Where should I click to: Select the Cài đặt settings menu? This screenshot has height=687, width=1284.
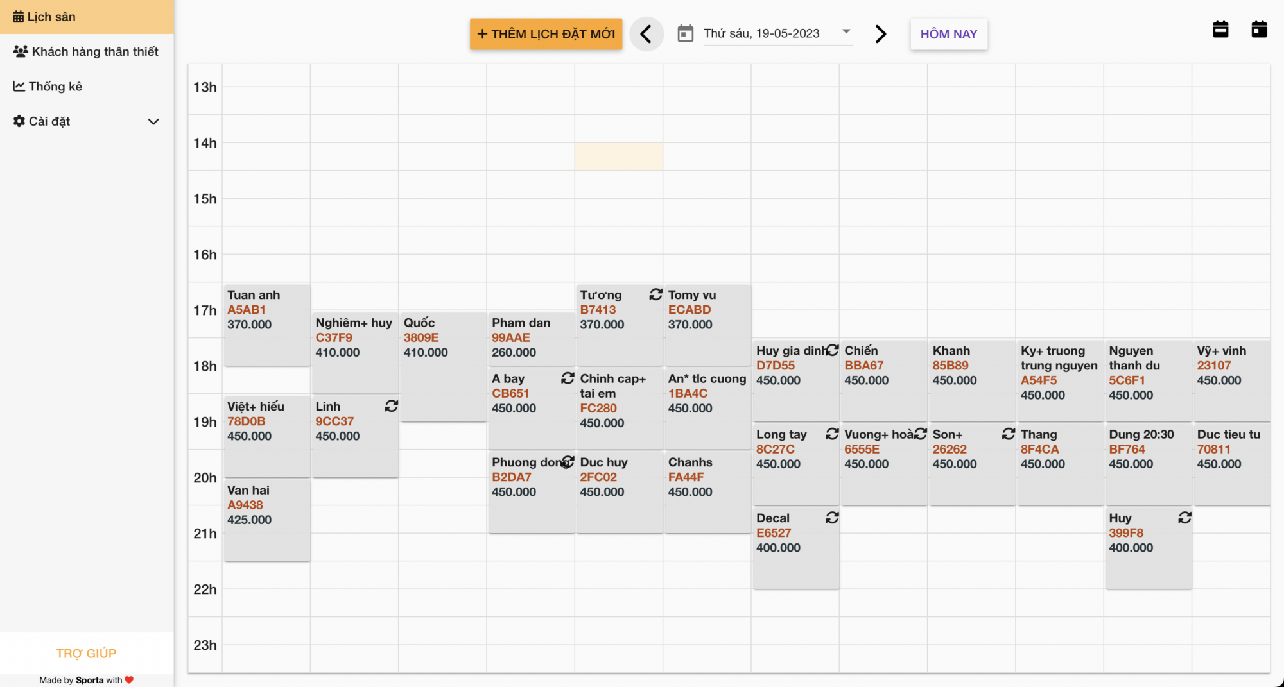click(x=87, y=121)
